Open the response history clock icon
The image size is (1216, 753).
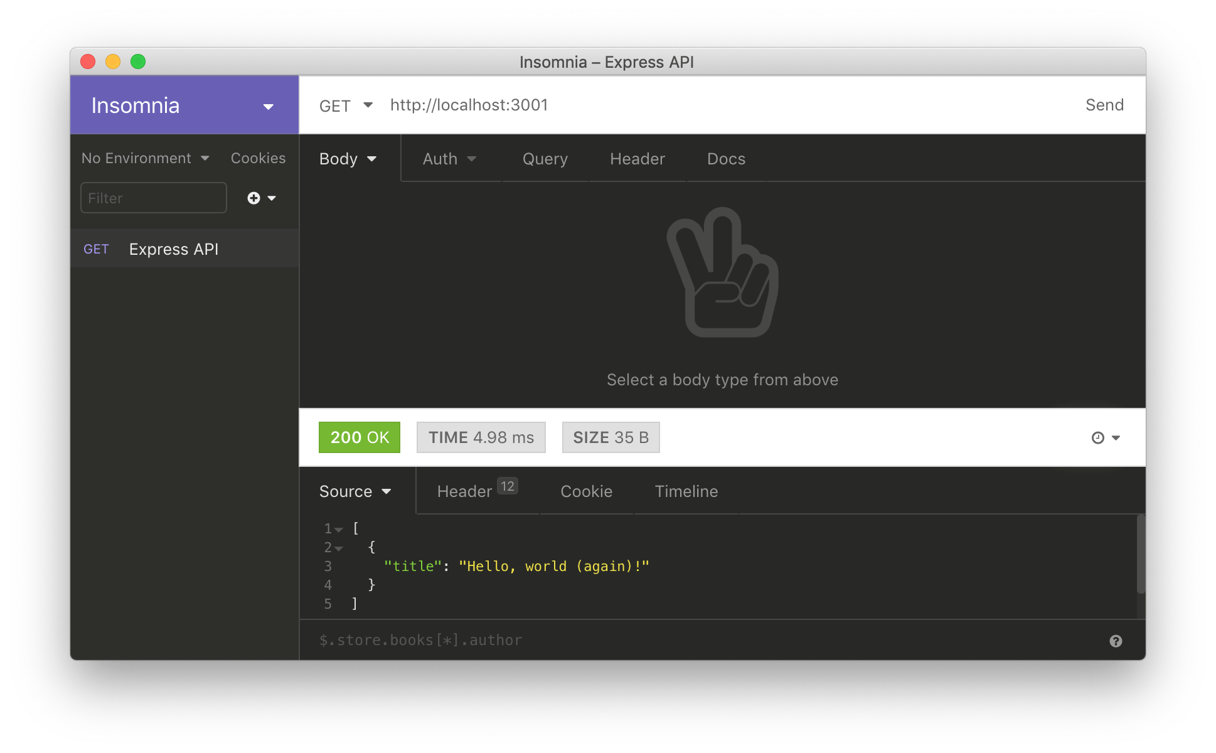(x=1098, y=438)
